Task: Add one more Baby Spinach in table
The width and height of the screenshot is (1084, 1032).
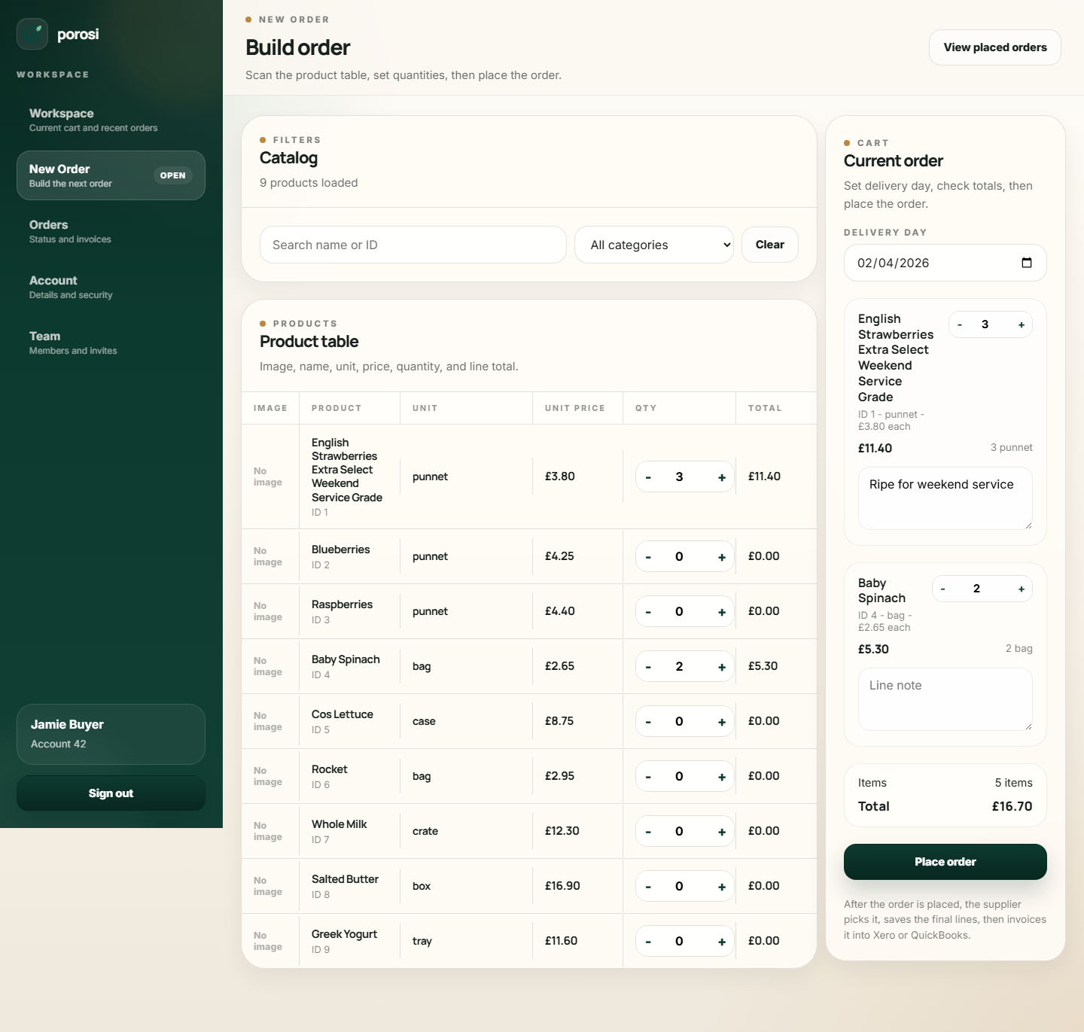Action: [x=722, y=667]
